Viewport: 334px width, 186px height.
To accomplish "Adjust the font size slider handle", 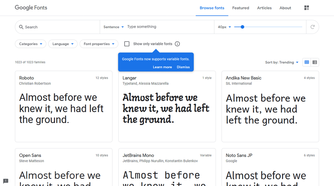I will click(x=242, y=27).
